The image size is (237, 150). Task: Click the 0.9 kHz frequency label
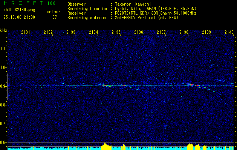[x=3, y=86]
